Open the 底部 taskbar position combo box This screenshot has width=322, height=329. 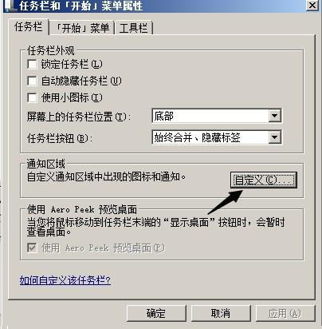pyautogui.click(x=217, y=116)
